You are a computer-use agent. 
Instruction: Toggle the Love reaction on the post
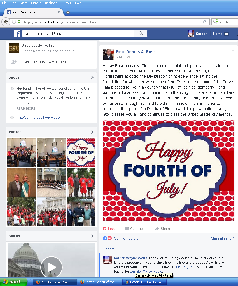[109, 228]
